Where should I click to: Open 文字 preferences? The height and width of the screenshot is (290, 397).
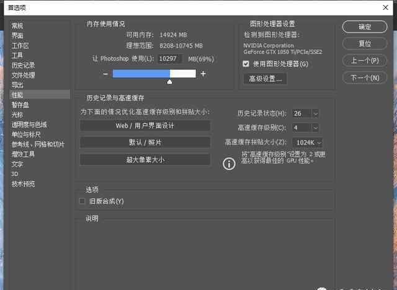coord(17,164)
